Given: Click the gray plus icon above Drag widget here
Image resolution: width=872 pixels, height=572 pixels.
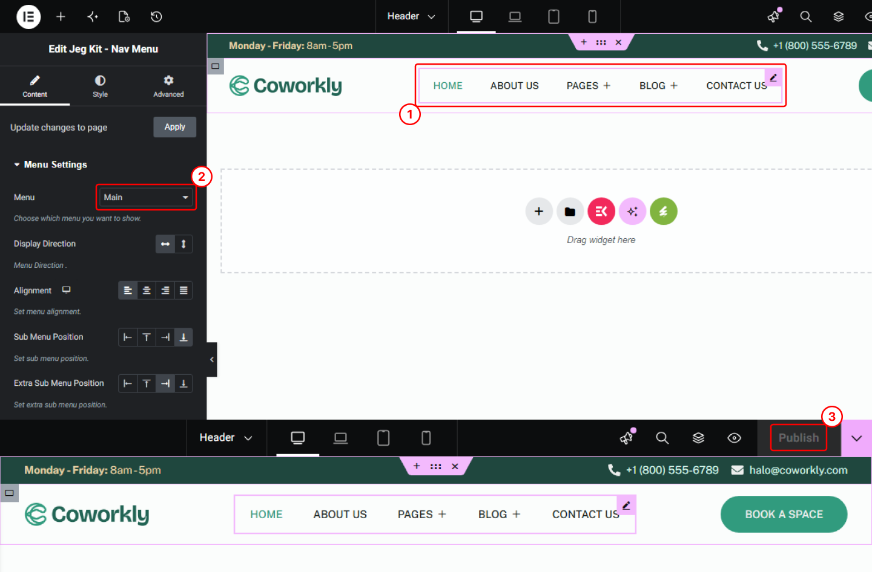Looking at the screenshot, I should tap(539, 211).
